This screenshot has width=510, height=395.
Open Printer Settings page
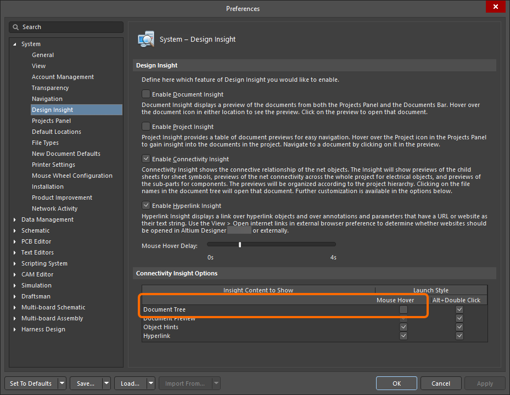(53, 165)
